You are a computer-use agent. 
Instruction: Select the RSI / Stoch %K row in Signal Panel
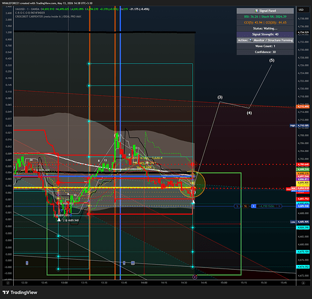265,17
